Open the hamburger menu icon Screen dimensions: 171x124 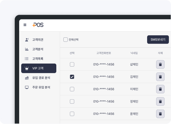(25, 25)
